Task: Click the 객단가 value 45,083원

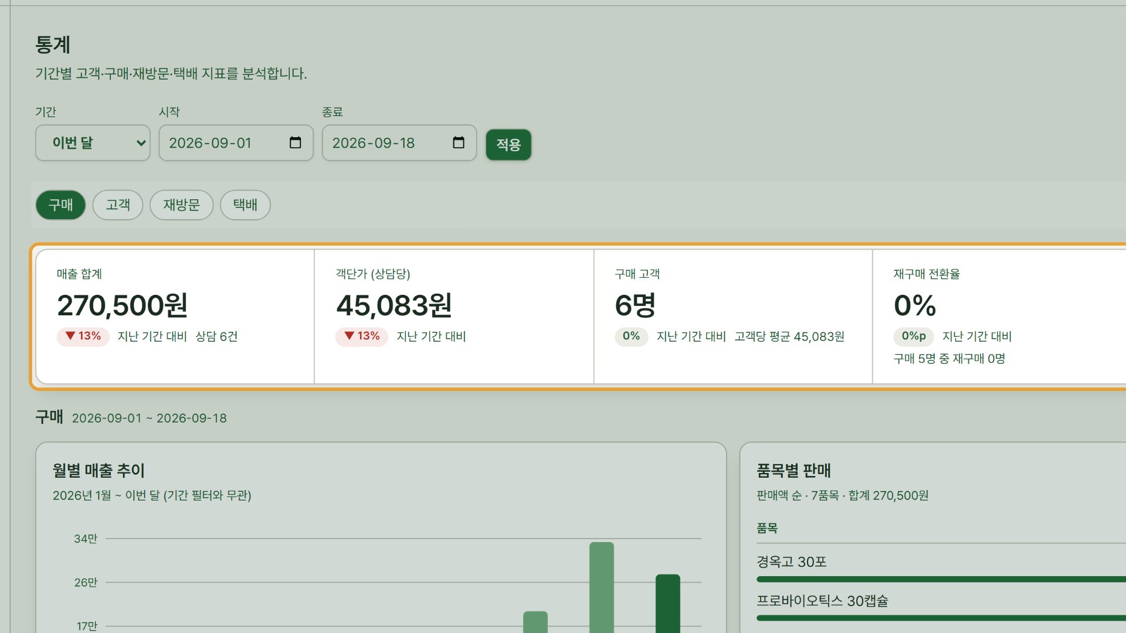Action: [x=394, y=305]
